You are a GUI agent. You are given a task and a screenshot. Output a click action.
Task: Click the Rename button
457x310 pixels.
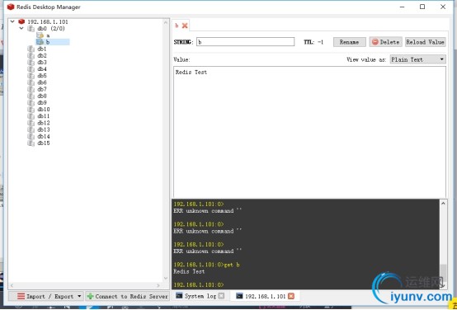pos(349,42)
